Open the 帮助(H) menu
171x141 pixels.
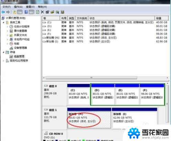click(42, 7)
